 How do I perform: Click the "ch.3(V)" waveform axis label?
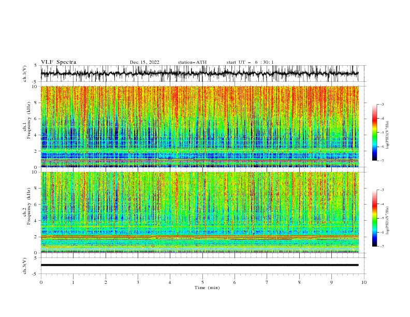pyautogui.click(x=25, y=266)
